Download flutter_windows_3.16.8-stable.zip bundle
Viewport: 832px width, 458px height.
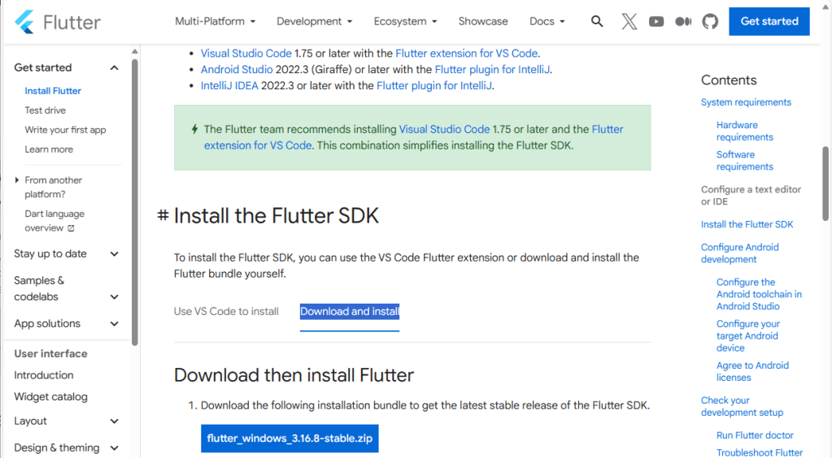click(x=290, y=439)
